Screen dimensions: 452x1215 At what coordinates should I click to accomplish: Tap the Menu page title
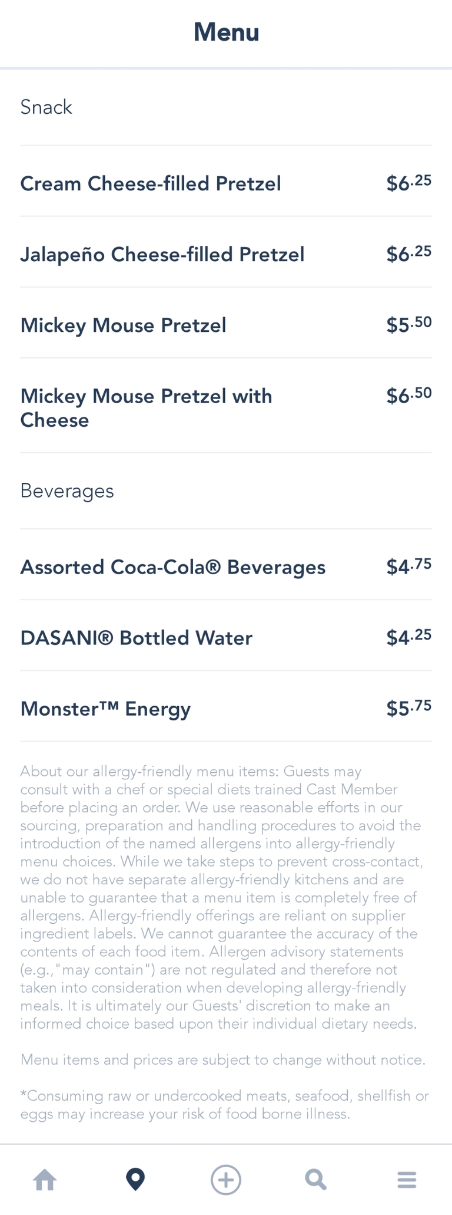(x=227, y=32)
